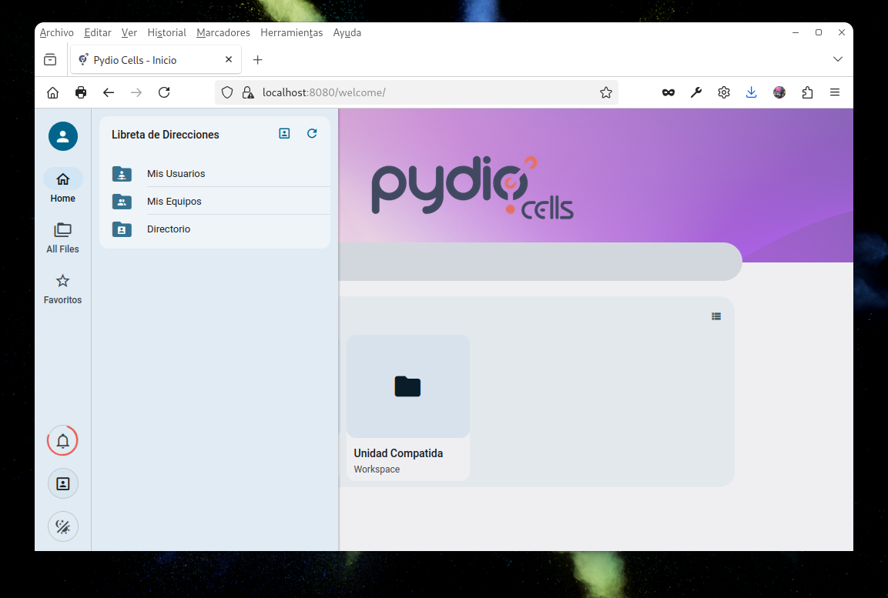Click the Pydio Cells logo

coord(472,187)
